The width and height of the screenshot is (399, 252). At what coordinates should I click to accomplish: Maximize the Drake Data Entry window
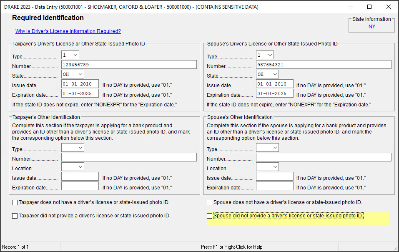pos(369,7)
